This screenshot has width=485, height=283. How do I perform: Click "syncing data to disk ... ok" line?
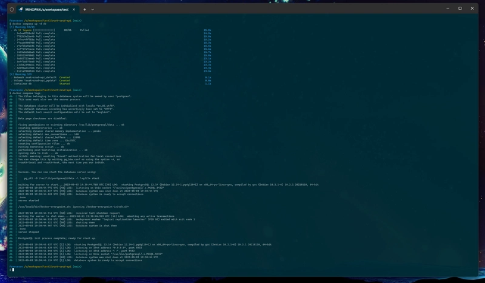[x=38, y=153]
